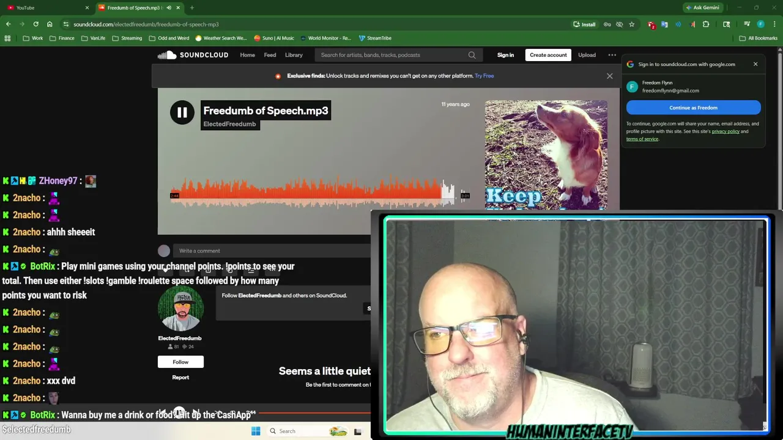Expand the Odd and Weird bookmarks folder
This screenshot has width=783, height=440.
coord(169,38)
